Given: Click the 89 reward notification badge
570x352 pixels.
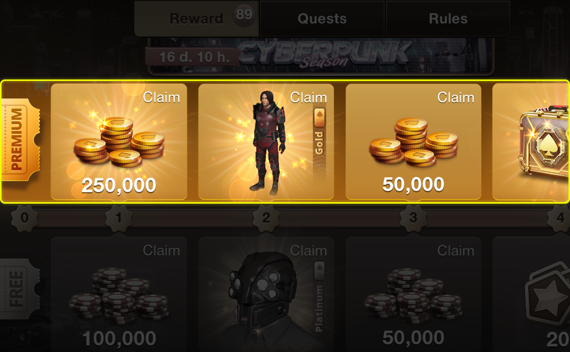Looking at the screenshot, I should (x=244, y=15).
